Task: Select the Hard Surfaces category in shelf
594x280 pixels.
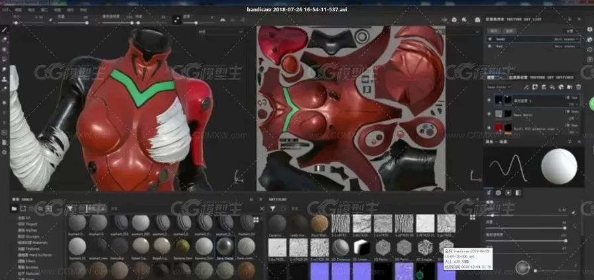Action: coord(35,255)
